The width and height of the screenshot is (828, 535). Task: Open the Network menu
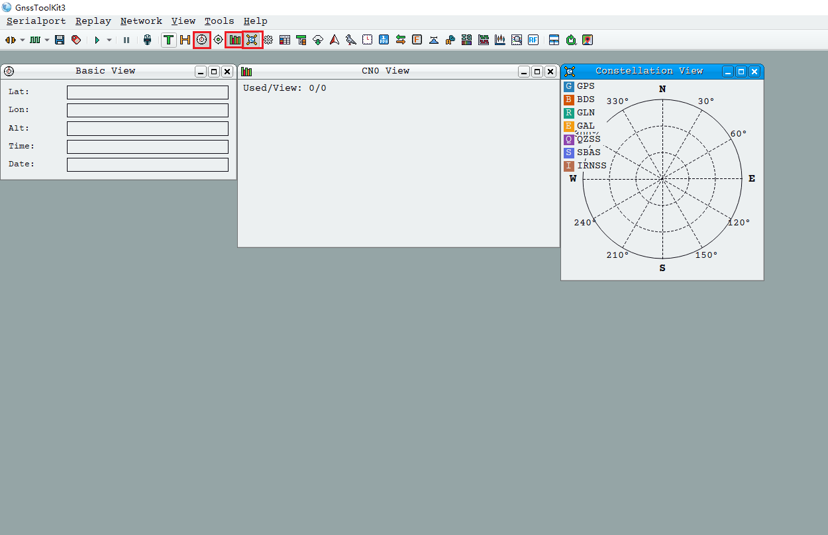[x=141, y=21]
